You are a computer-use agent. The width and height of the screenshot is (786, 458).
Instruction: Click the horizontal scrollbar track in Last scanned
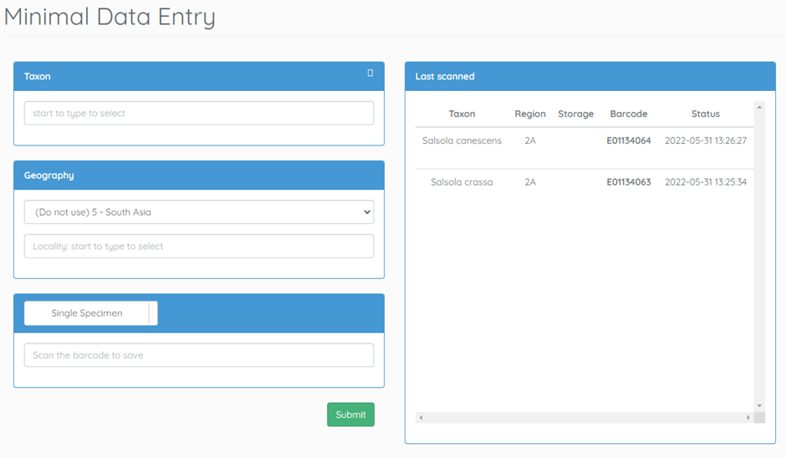click(x=584, y=417)
